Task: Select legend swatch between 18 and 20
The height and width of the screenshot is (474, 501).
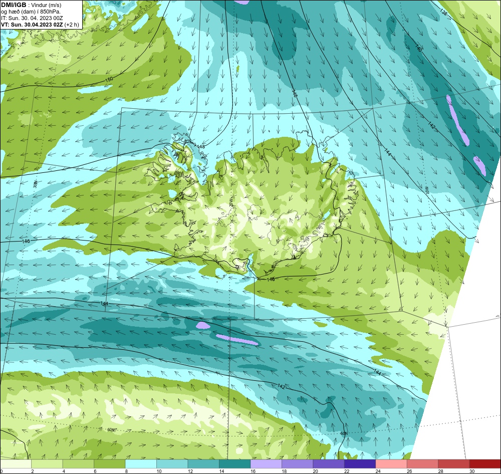Action: tap(298, 464)
